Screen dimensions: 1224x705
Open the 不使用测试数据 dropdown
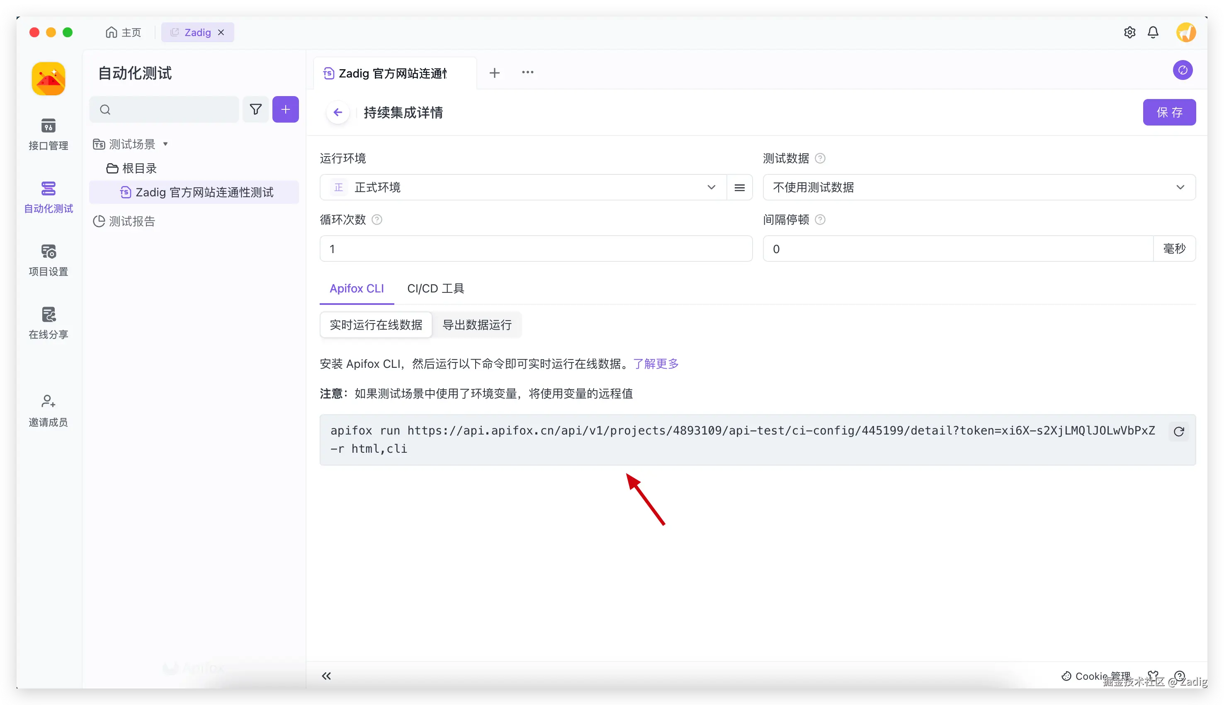979,187
